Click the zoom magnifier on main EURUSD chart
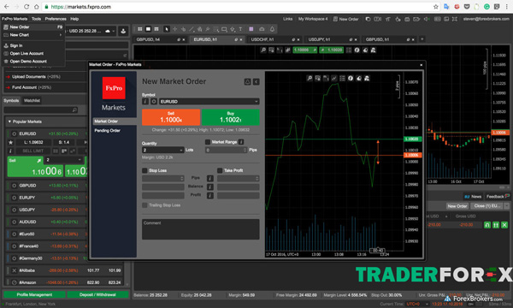This screenshot has width=513, height=308. click(263, 50)
